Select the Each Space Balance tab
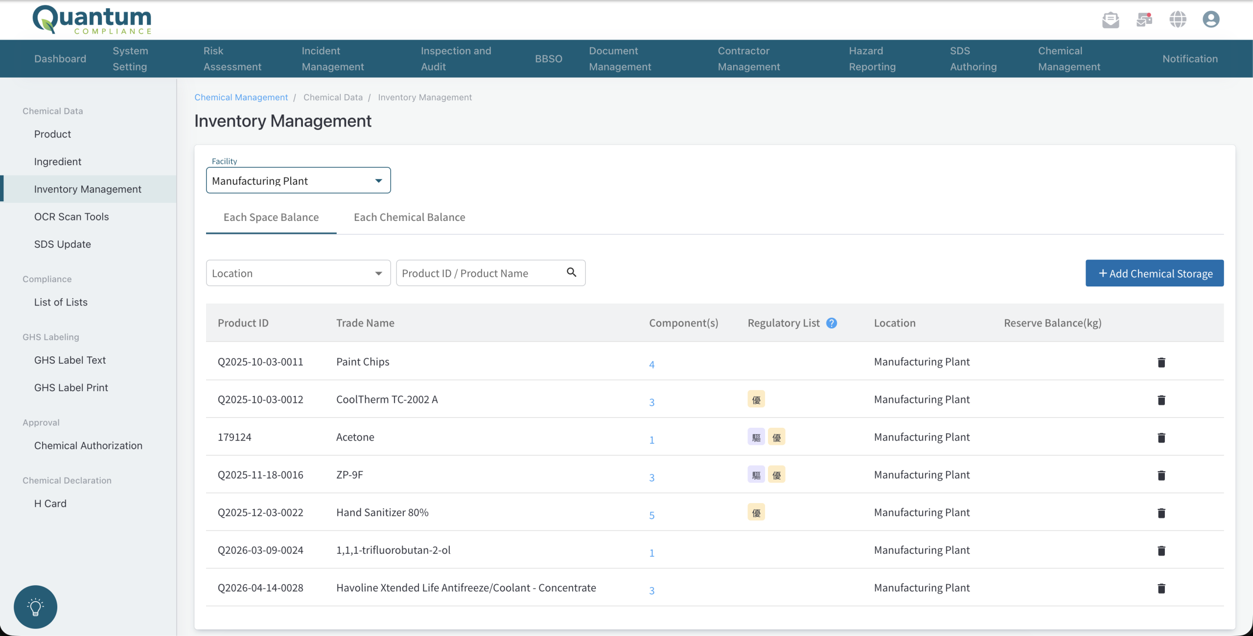This screenshot has height=636, width=1253. [271, 217]
